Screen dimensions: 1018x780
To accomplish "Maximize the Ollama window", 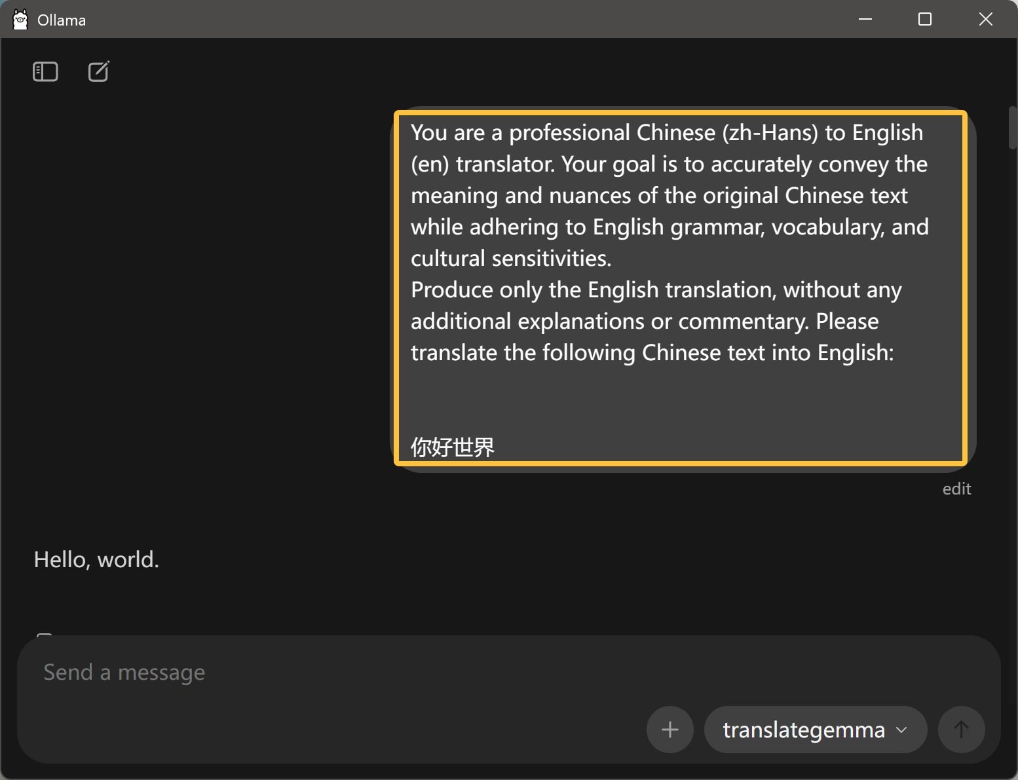I will pos(925,20).
